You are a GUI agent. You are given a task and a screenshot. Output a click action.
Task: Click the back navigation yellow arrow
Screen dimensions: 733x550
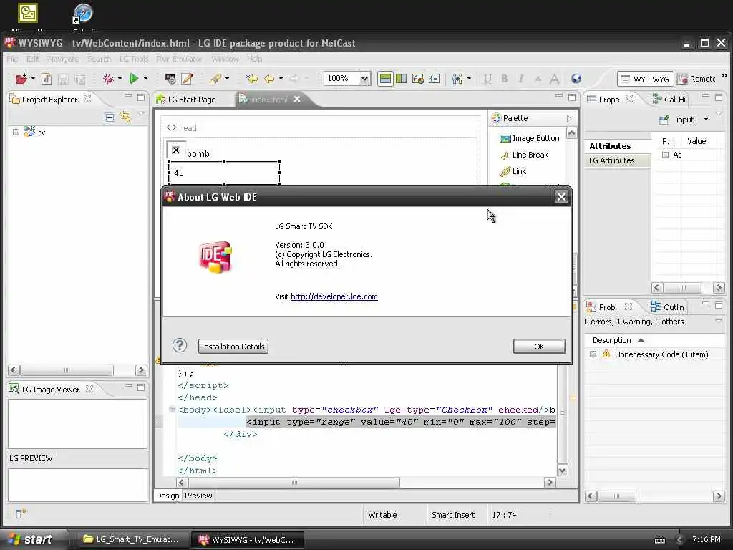(x=269, y=79)
